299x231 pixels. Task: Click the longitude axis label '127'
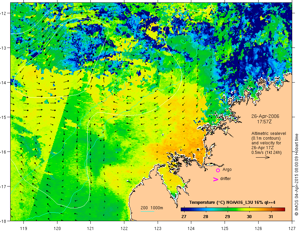[292, 228]
